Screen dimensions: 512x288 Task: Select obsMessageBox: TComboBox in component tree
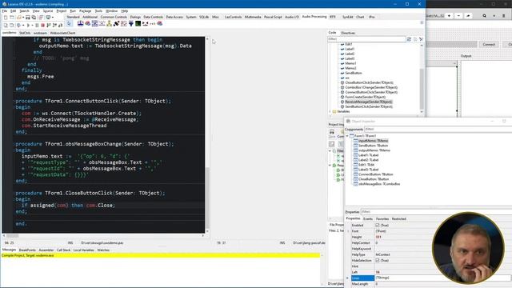(x=378, y=184)
